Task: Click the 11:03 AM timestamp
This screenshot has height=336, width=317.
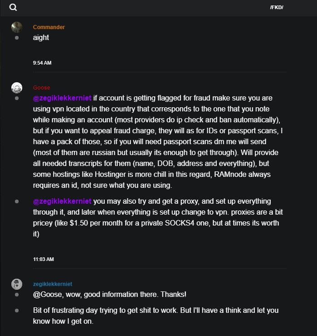Action: [x=44, y=259]
